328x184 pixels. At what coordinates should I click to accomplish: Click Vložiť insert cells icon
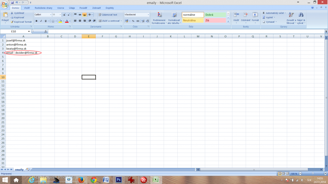click(x=236, y=15)
